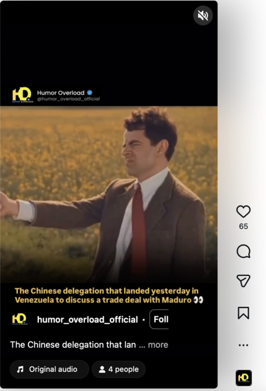Click the Humor Overload logo in video
The height and width of the screenshot is (391, 266).
22,95
